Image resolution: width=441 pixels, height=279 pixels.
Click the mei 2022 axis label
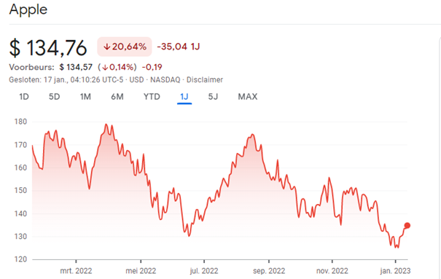pyautogui.click(x=141, y=271)
